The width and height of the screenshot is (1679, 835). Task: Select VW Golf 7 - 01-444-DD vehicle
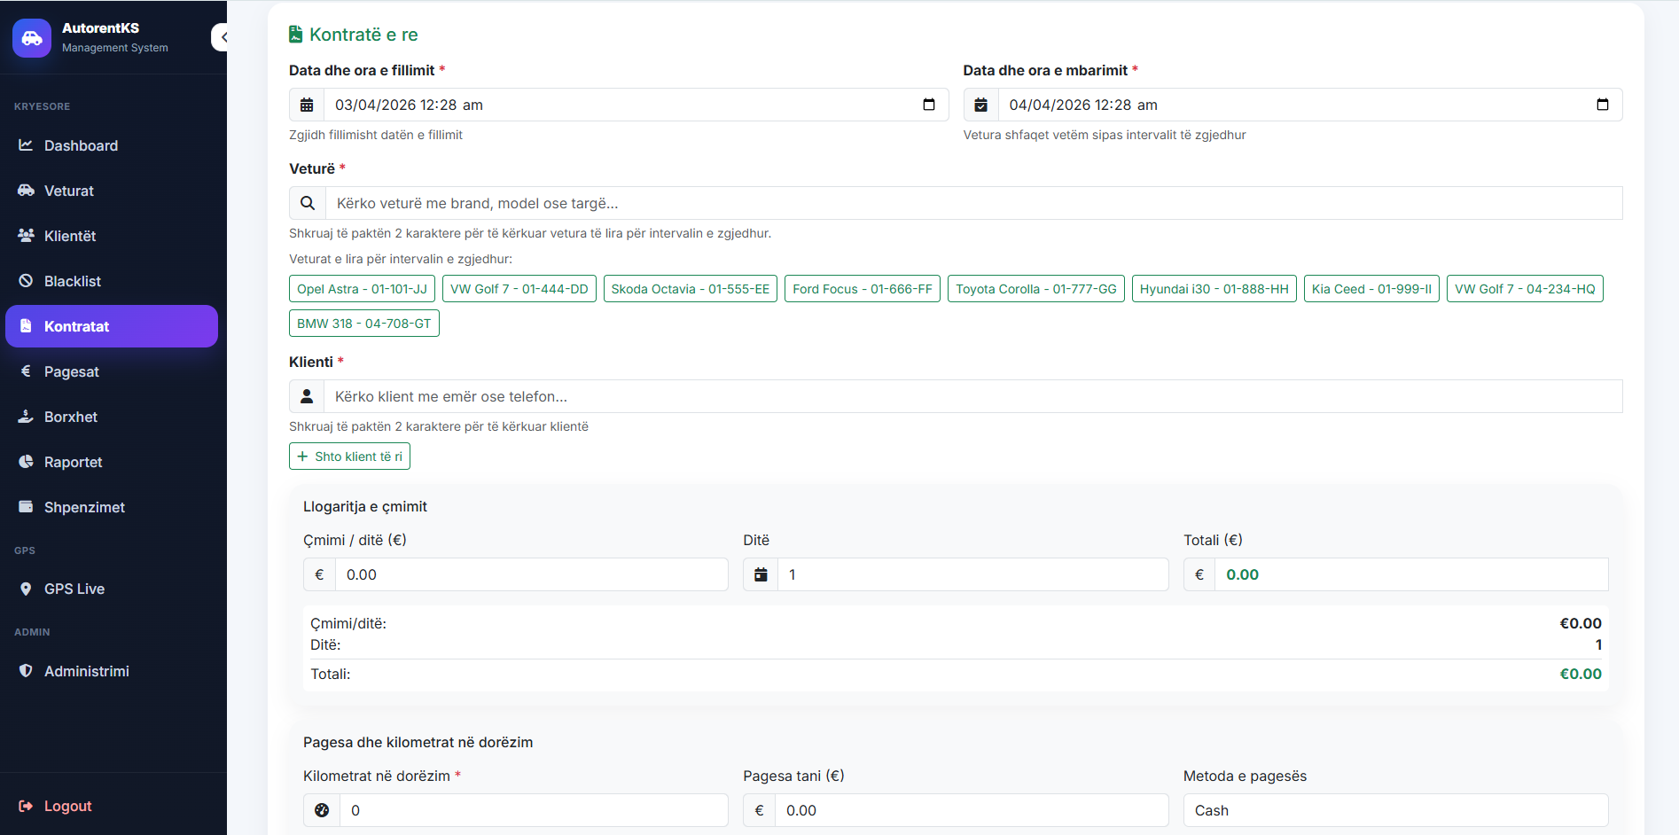point(519,289)
